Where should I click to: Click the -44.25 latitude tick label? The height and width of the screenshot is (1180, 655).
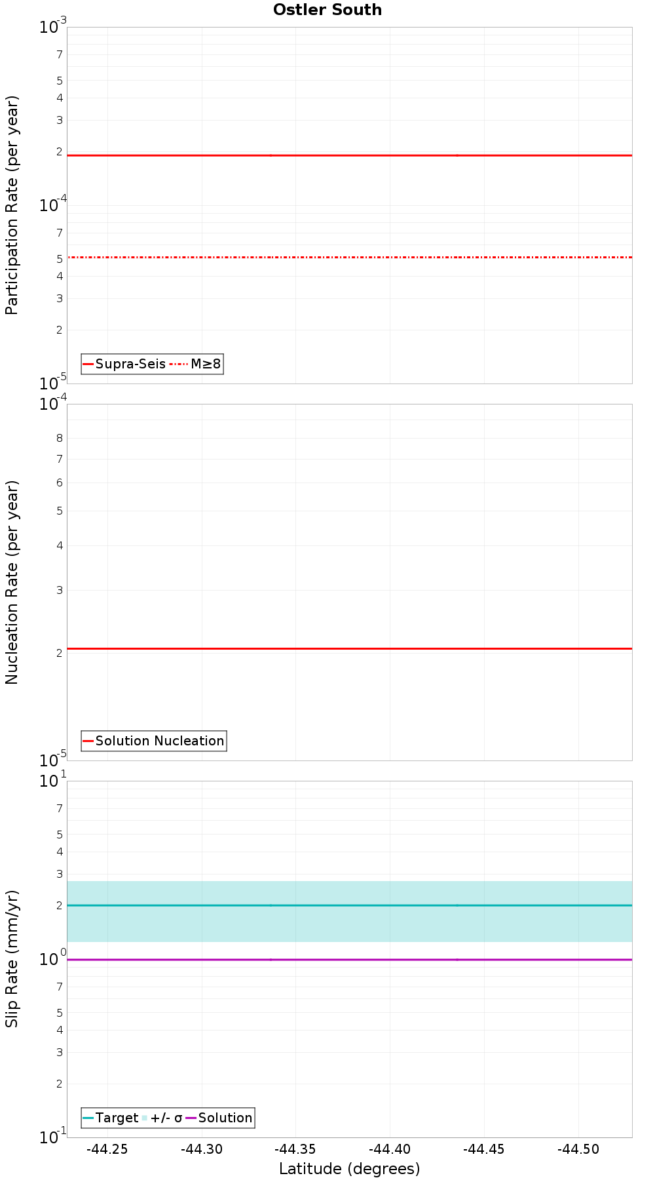point(107,1149)
